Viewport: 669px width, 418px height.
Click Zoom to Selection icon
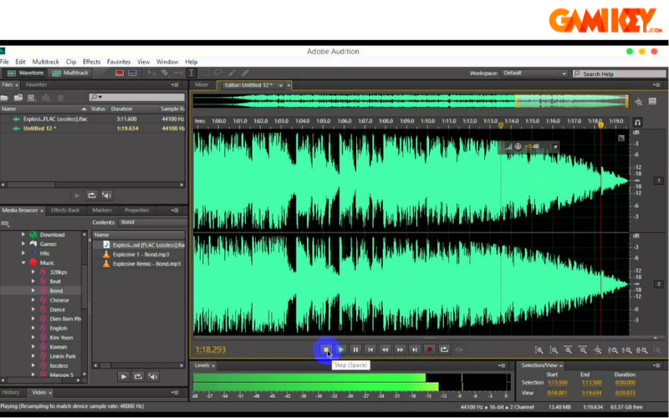[x=641, y=350]
